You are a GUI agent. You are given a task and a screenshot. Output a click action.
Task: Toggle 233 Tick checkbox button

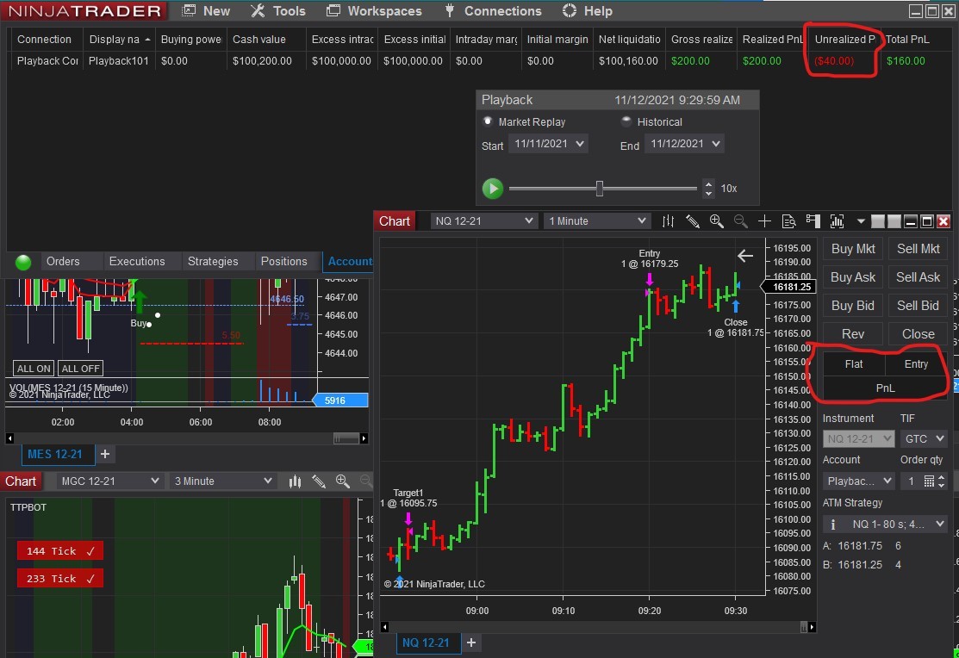coord(60,579)
